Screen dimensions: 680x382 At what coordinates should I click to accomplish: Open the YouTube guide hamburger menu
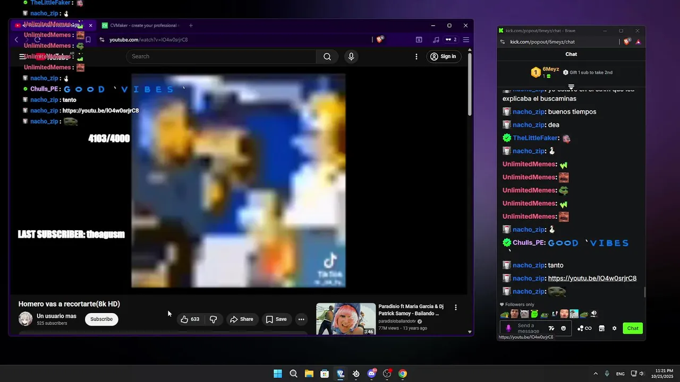[22, 57]
